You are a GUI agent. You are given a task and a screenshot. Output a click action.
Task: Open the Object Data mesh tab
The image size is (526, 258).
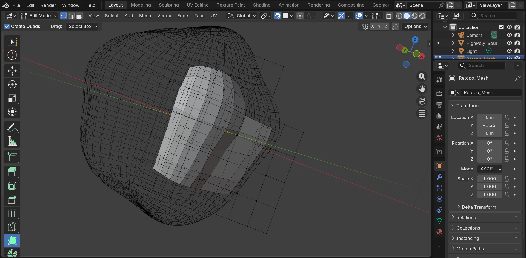439,221
